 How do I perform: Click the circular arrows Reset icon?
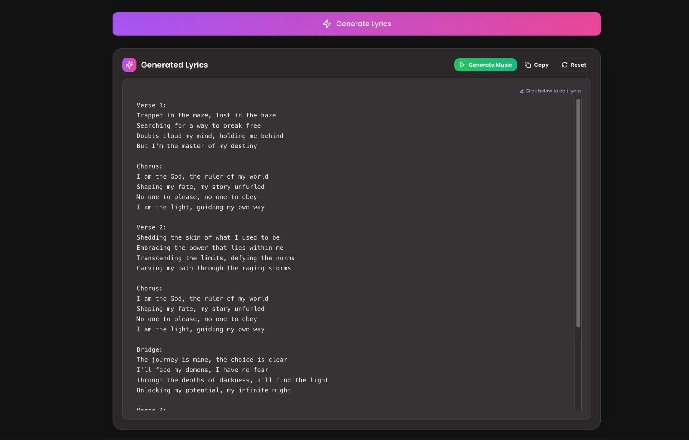[565, 65]
